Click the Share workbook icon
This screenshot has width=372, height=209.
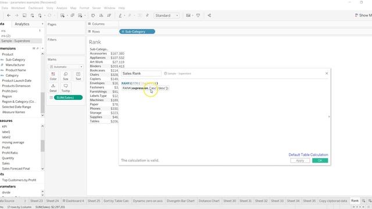pyautogui.click(x=209, y=16)
